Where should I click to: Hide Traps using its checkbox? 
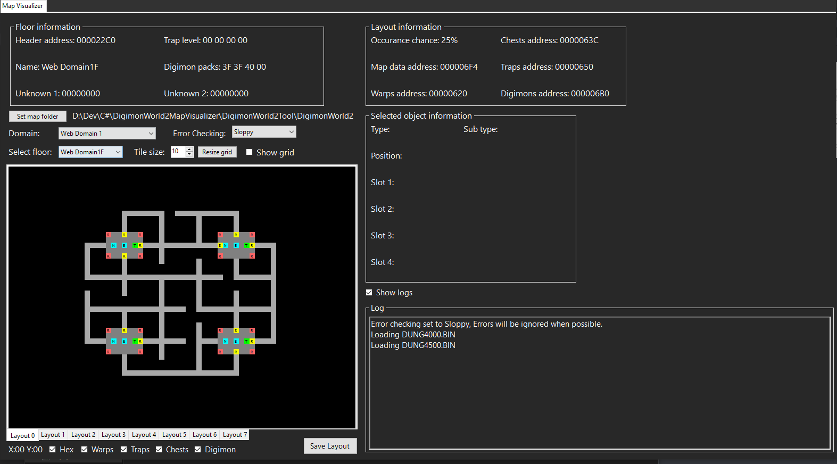(x=124, y=450)
